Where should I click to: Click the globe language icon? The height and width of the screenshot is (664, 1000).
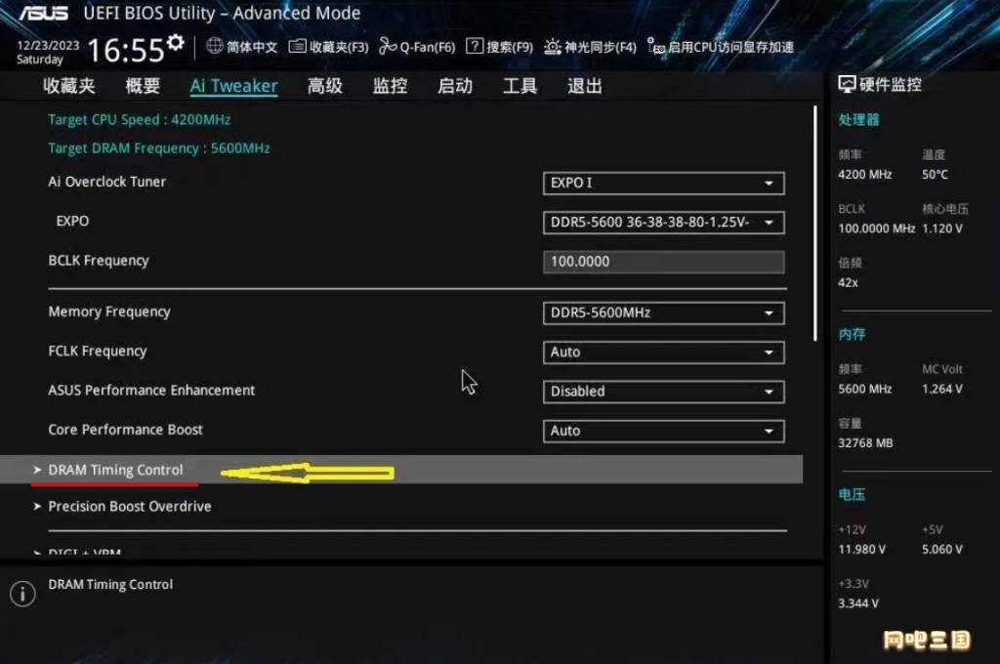[x=215, y=46]
